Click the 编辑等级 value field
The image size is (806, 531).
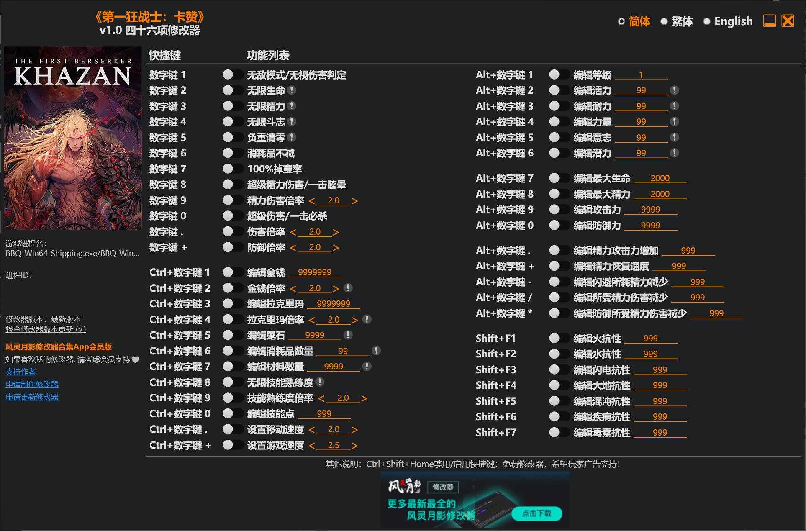click(x=641, y=75)
